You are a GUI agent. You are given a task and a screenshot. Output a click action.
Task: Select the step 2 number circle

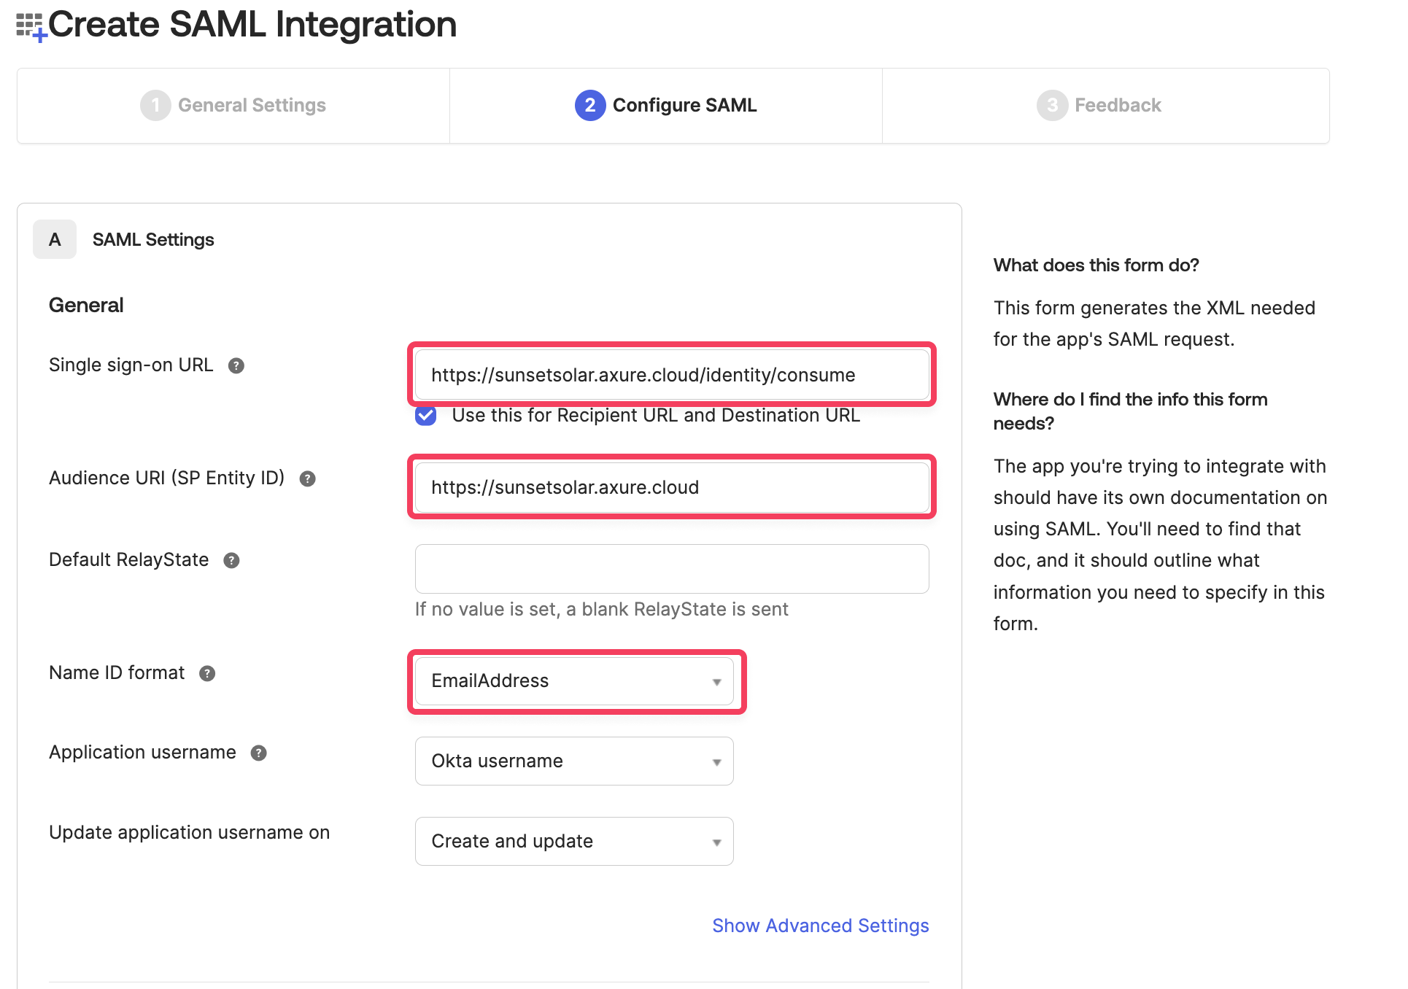(590, 106)
